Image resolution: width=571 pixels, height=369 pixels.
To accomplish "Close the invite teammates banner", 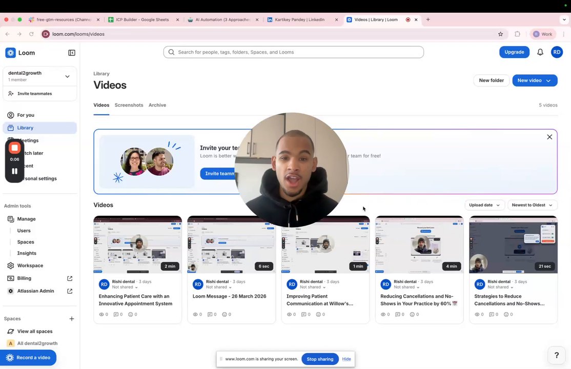I will [x=549, y=137].
